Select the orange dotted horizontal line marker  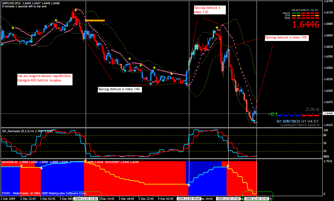coord(95,20)
